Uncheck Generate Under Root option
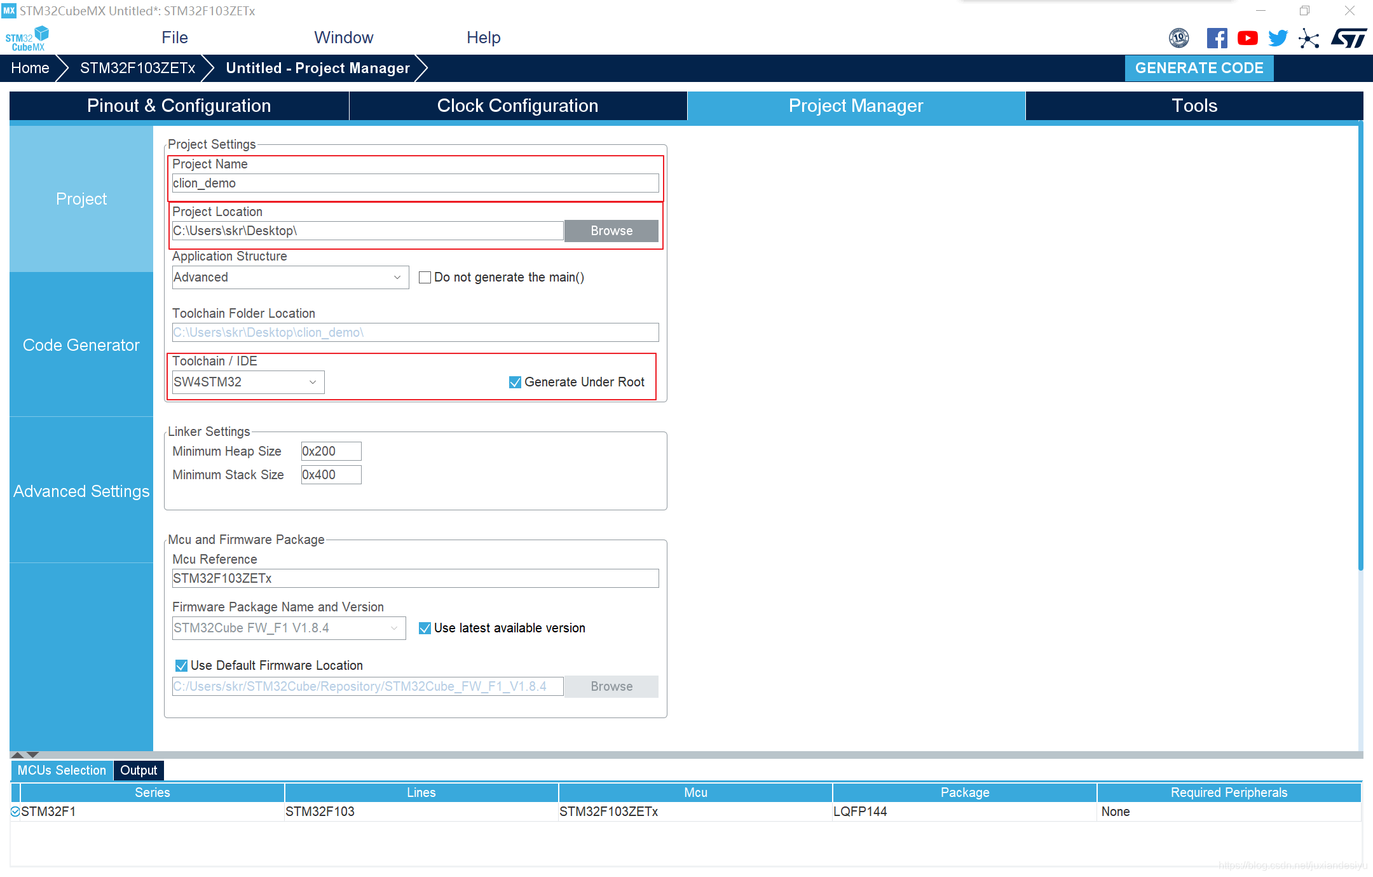 point(515,382)
